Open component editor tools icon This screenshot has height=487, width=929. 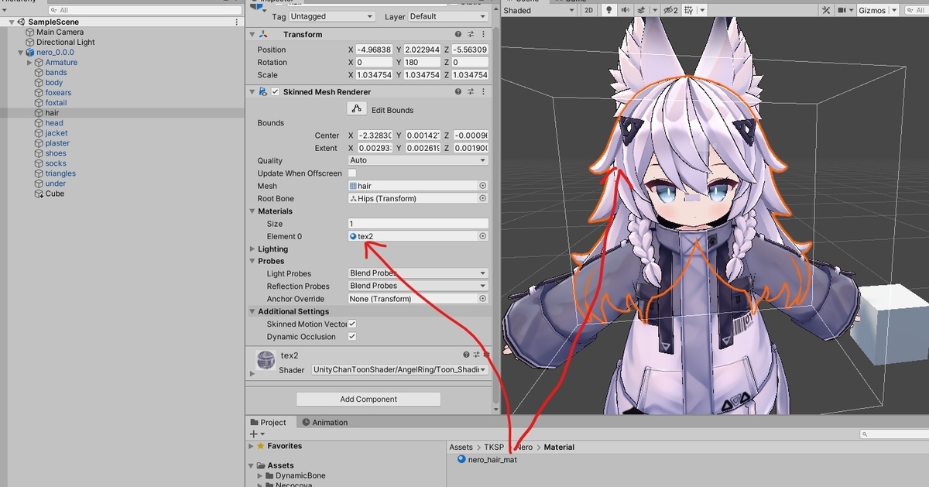826,11
